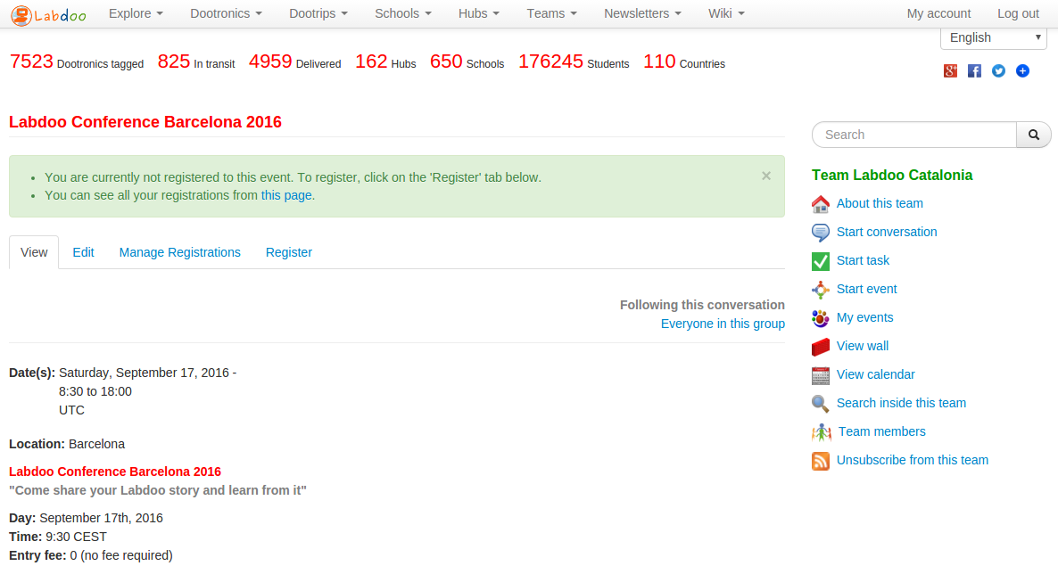Screen dimensions: 1058x566
Task: Click the 'Entry fee: 0 (no fee required)' line
Action: tap(91, 556)
